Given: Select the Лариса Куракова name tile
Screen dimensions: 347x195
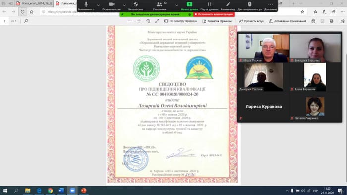Looking at the screenshot, I should pos(264,107).
